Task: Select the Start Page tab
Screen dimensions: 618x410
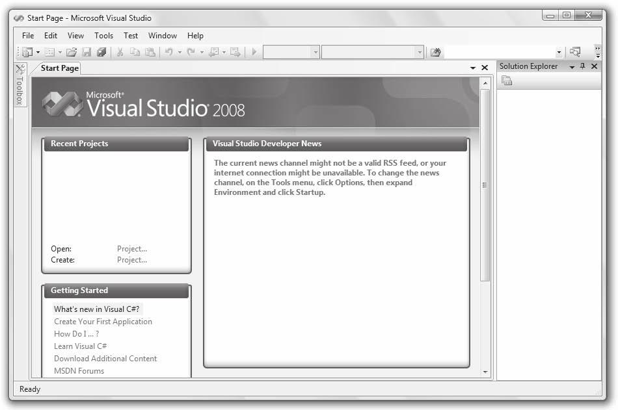Action: [x=59, y=68]
